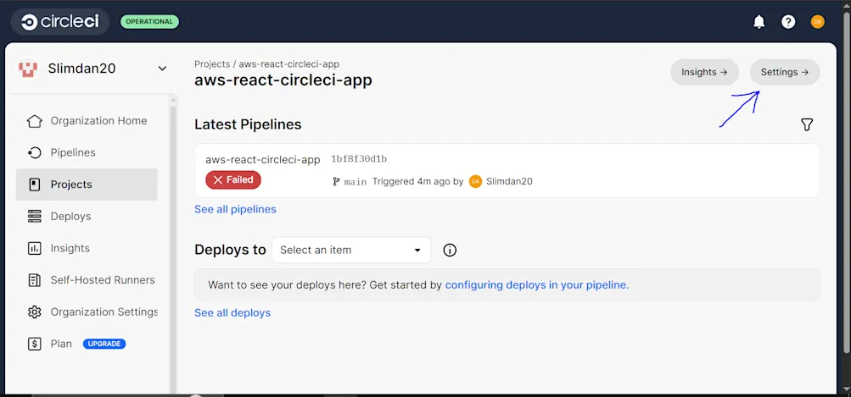This screenshot has height=397, width=851.
Task: Open the user avatar menu in header
Action: click(x=817, y=22)
